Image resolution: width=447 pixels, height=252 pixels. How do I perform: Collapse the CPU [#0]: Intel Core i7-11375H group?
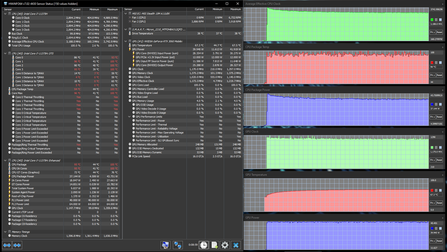(5, 14)
